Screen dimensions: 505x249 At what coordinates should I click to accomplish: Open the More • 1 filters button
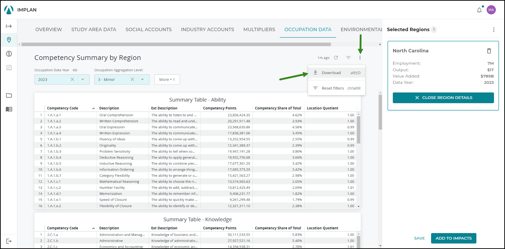point(167,79)
